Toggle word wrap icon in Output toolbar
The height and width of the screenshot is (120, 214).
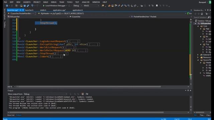click(87, 94)
